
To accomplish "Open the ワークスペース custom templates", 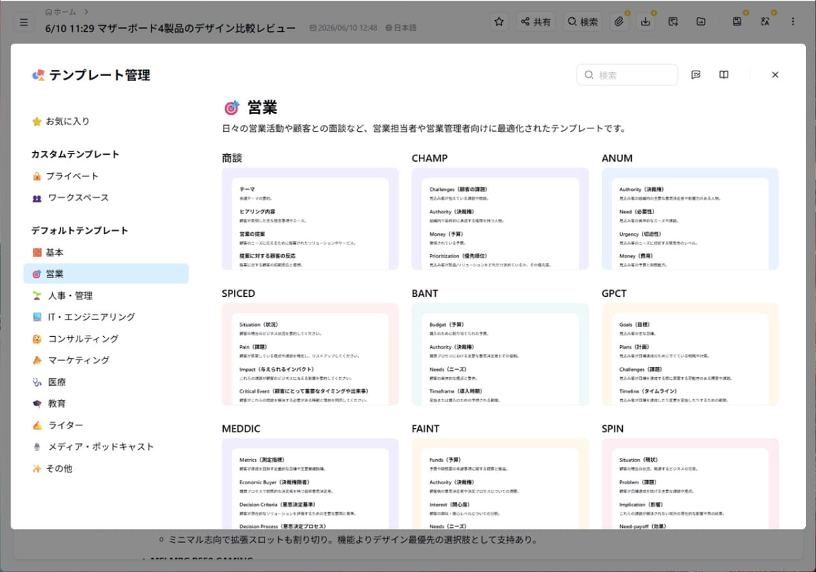I will click(x=106, y=198).
